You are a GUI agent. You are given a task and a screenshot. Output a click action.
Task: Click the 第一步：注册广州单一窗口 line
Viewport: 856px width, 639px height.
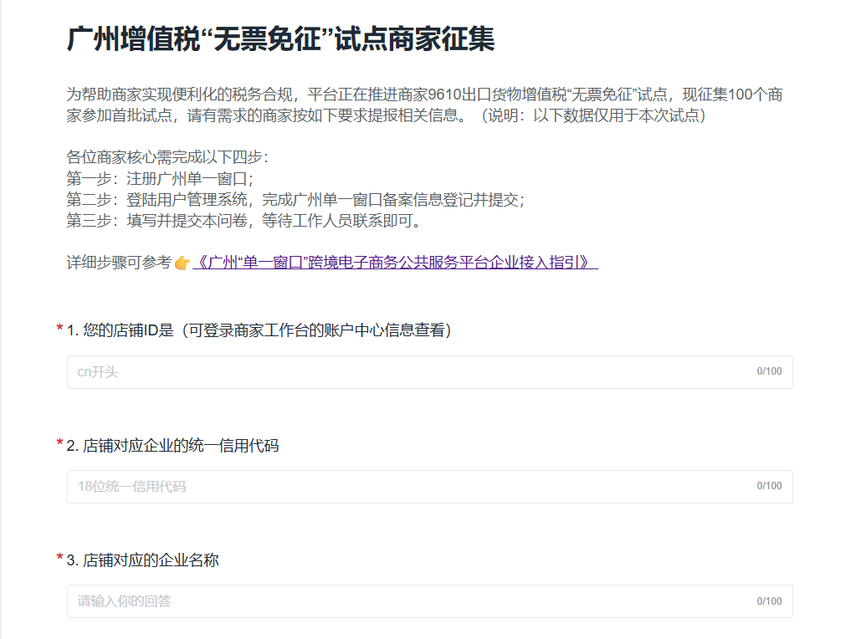pyautogui.click(x=160, y=178)
